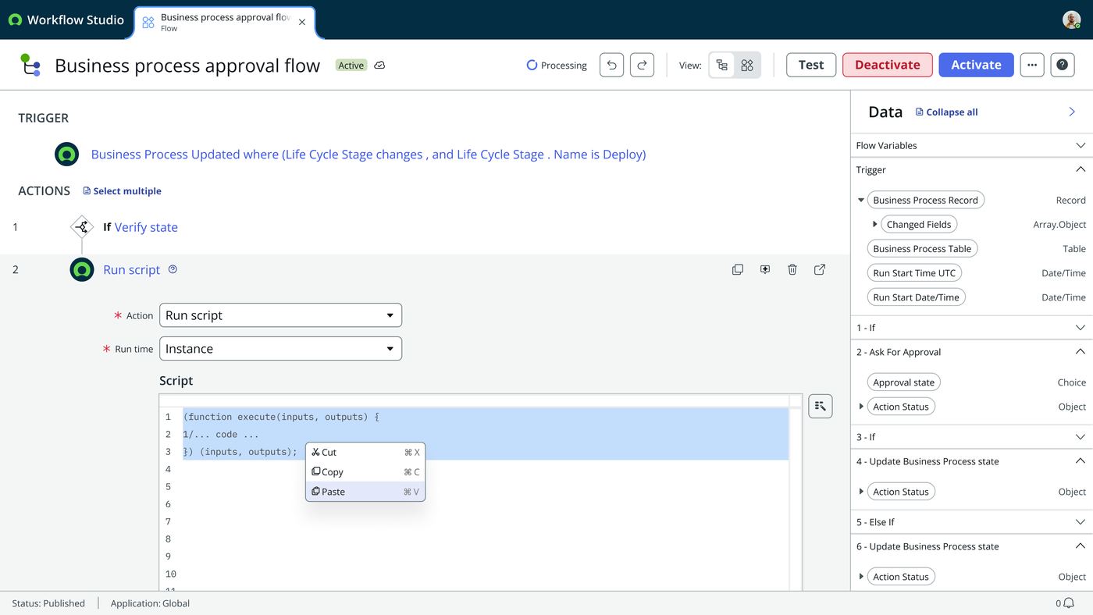
Task: Select the Run Start Date/Time pill
Action: click(x=916, y=297)
